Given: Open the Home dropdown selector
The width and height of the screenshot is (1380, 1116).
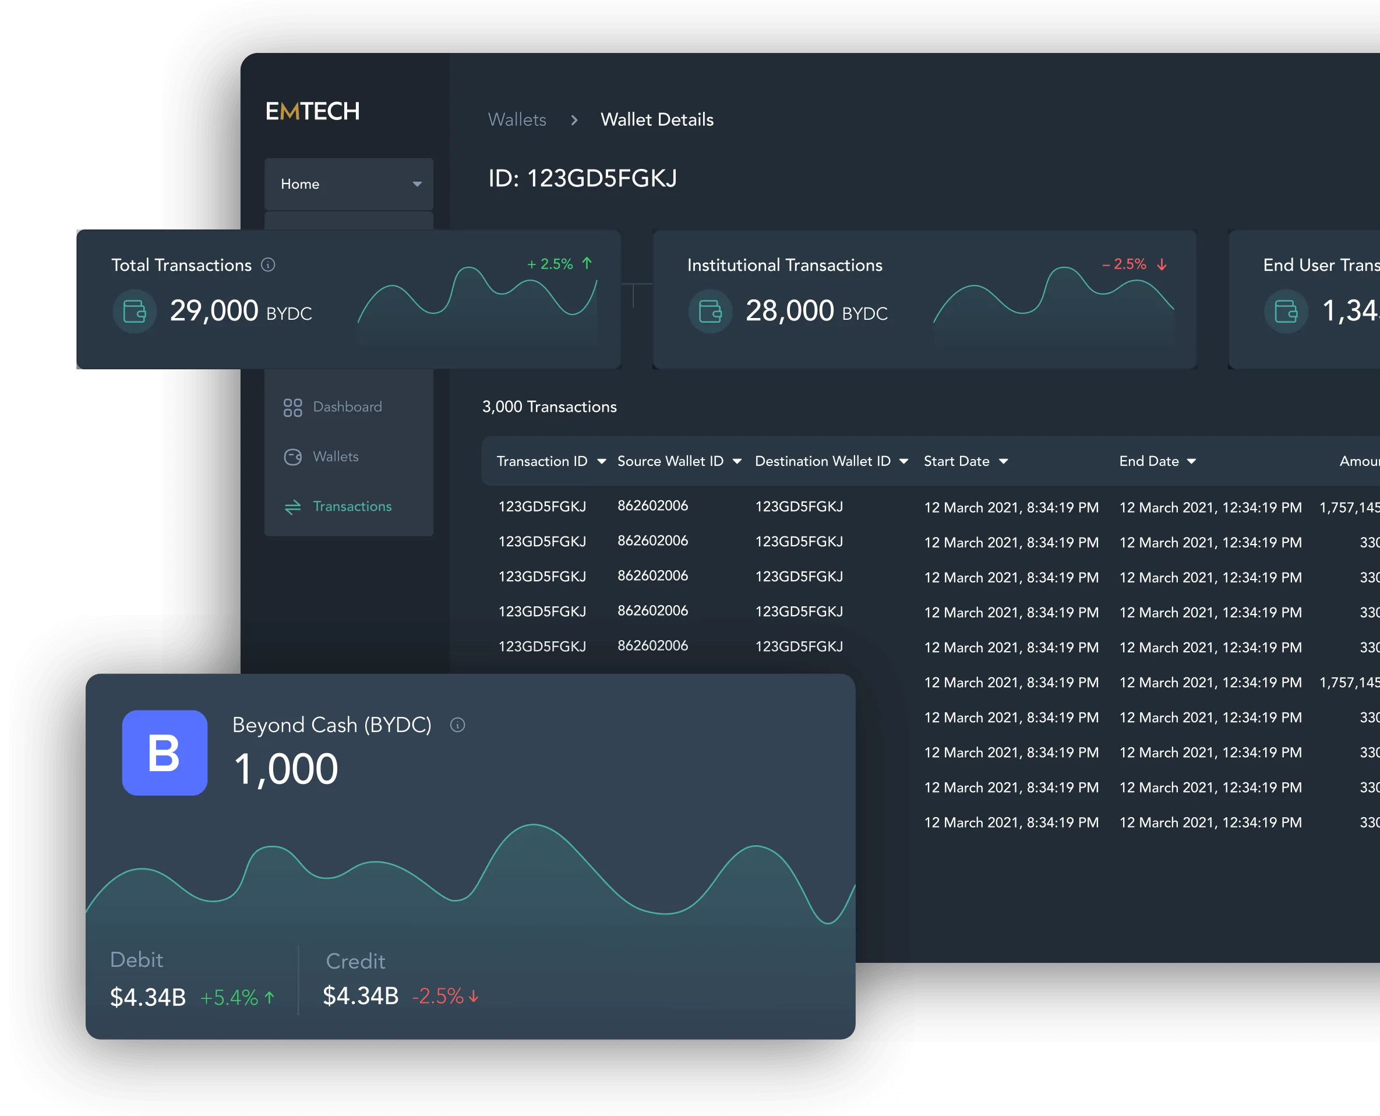Looking at the screenshot, I should click(348, 184).
